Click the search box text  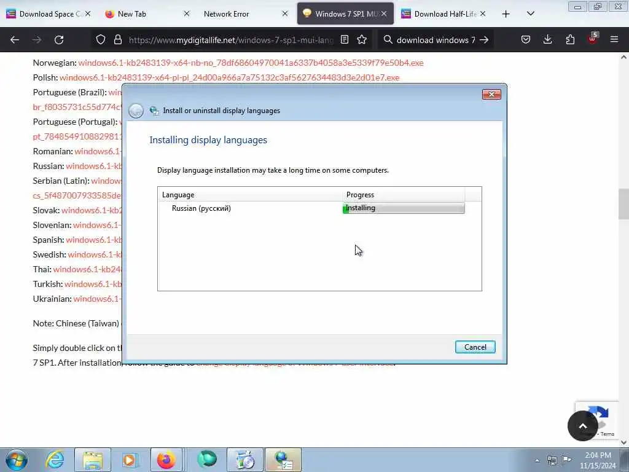(436, 40)
